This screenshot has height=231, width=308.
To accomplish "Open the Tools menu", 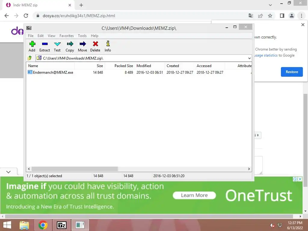I will tap(82, 36).
